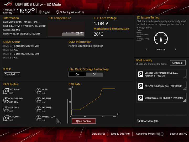Click the P1 SPCC Solid State Disk icon
This screenshot has height=142, width=189.
(x=141, y=86)
